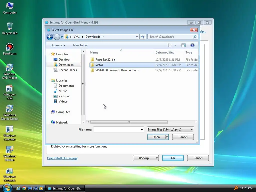Click Switch between windows taskbar icon
256x192 pixels.
[x=35, y=188]
